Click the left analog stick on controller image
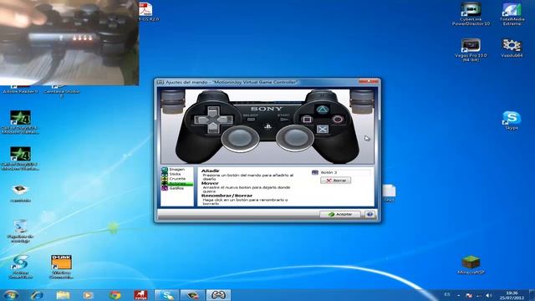The image size is (535, 301). 240,139
